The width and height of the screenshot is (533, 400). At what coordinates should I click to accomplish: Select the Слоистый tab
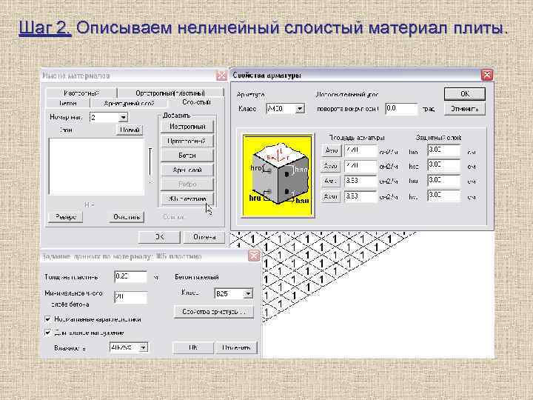[196, 102]
